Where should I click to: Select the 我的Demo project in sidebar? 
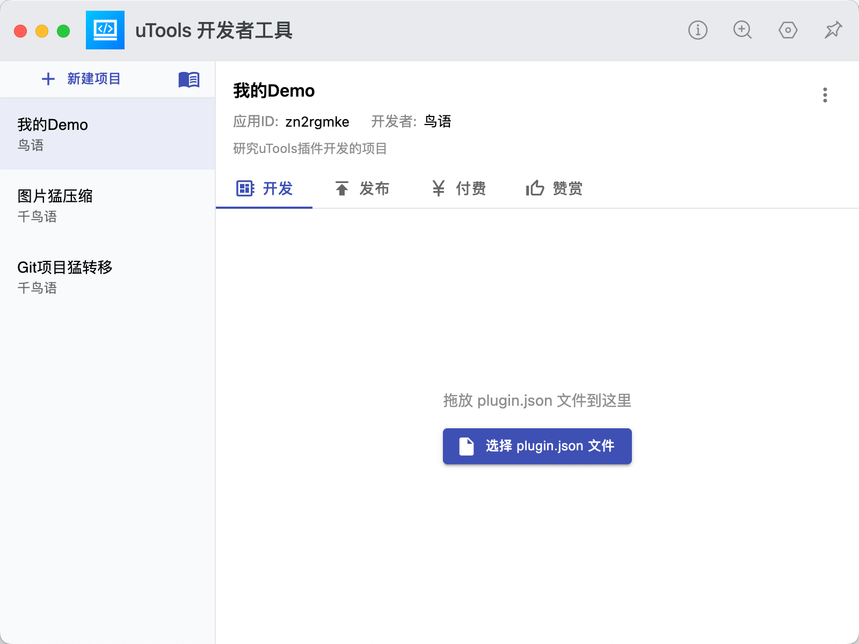pos(107,134)
